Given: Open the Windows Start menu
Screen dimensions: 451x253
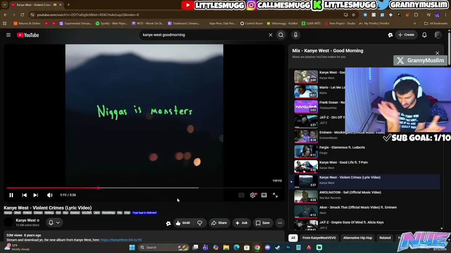Looking at the screenshot, I should (132, 247).
